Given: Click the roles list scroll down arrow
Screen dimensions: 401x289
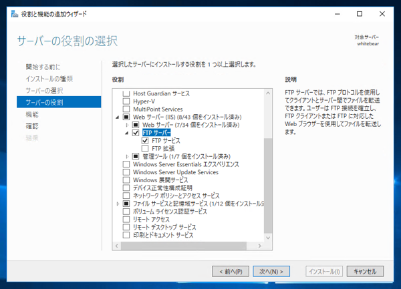Looking at the screenshot, I should click(x=268, y=238).
